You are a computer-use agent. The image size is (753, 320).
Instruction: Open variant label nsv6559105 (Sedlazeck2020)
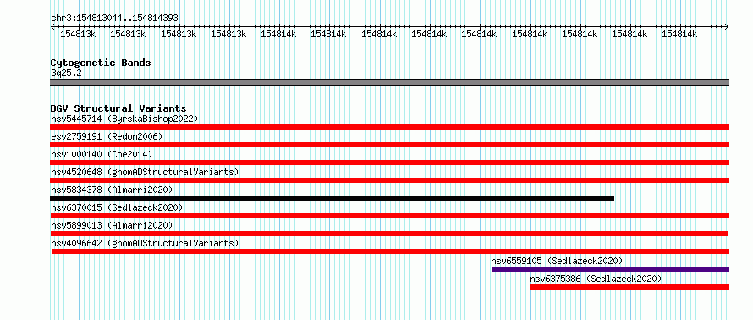(x=557, y=261)
